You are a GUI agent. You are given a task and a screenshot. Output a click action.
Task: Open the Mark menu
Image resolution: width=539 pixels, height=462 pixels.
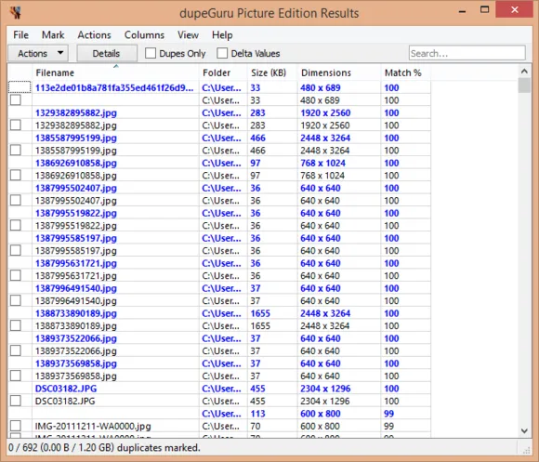click(53, 35)
